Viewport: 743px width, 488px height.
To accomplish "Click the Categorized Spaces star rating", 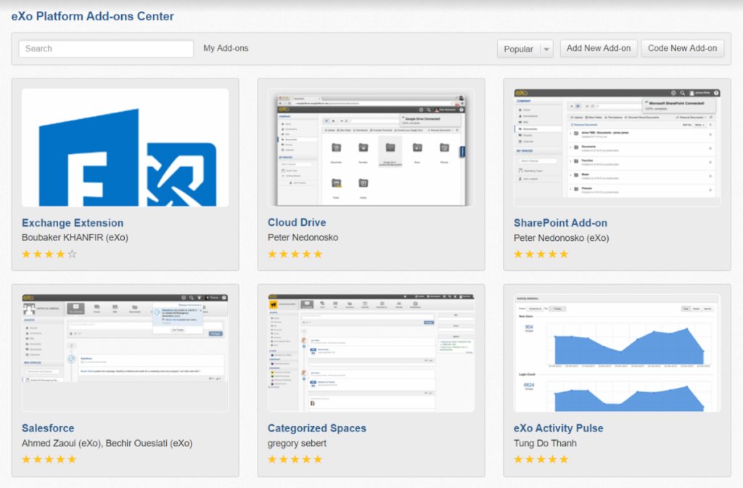I will 295,459.
